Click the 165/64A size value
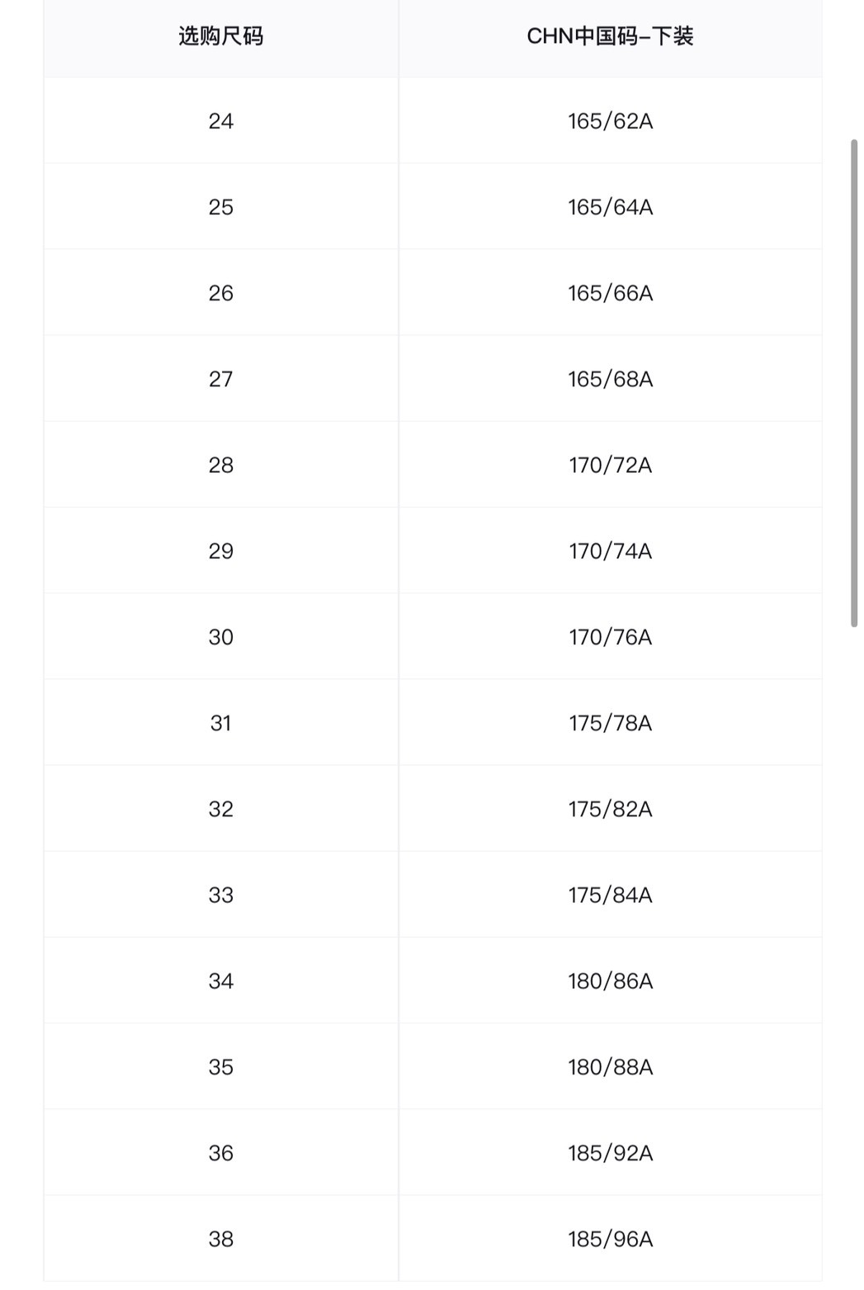The width and height of the screenshot is (864, 1290). click(610, 207)
